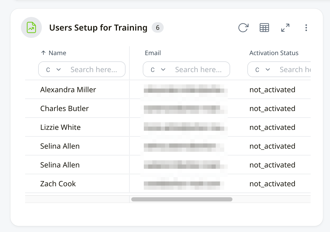Click the record count badge showing 6
330x232 pixels.
(x=158, y=27)
